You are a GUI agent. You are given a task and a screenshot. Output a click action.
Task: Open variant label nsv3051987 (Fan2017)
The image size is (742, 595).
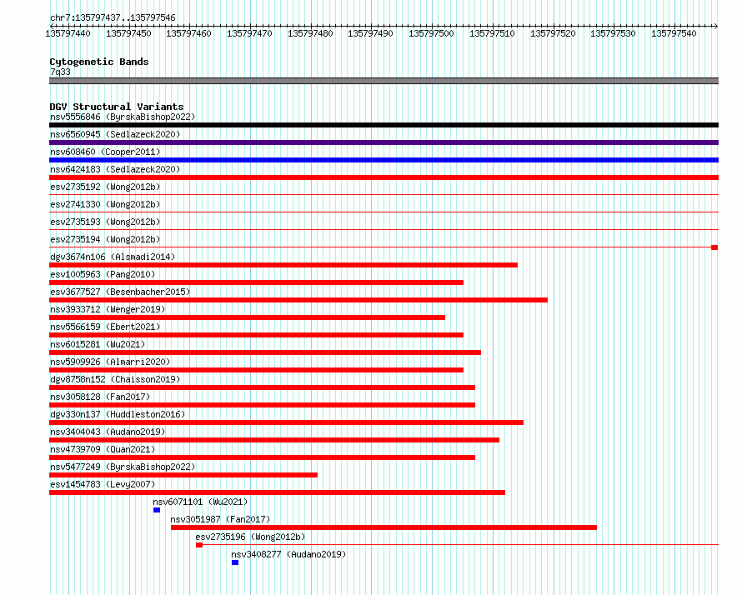tap(220, 519)
